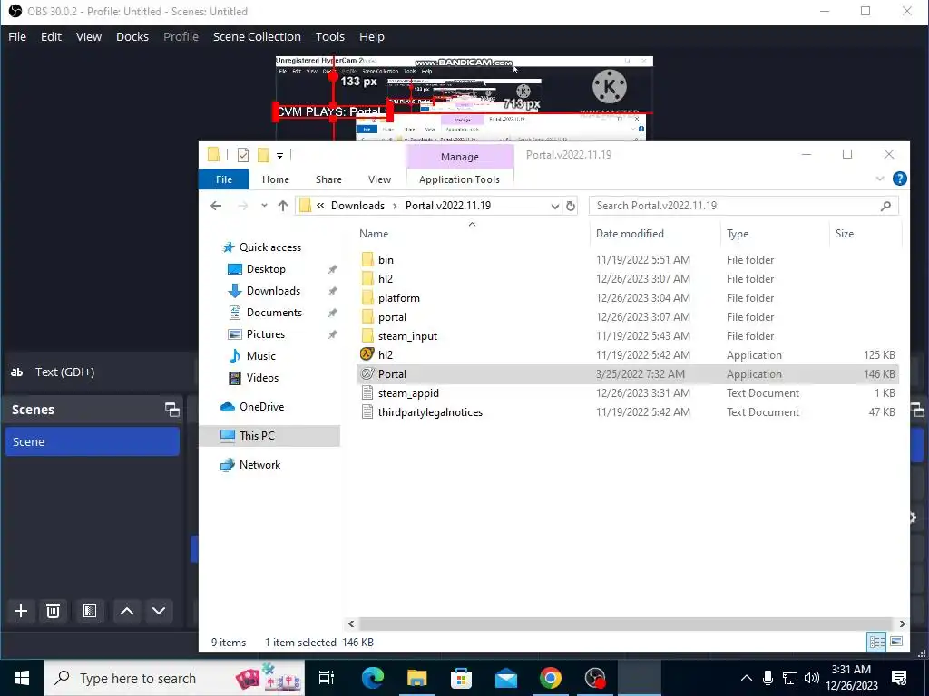Refresh the Portal.v2022.11.19 folder

coord(570,206)
